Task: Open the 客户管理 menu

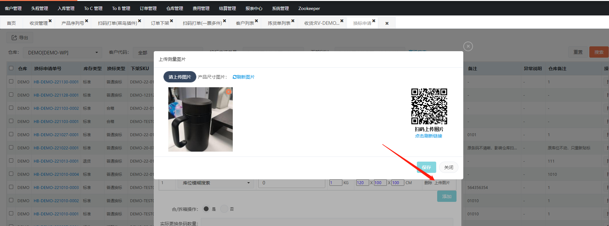Action: [x=13, y=8]
